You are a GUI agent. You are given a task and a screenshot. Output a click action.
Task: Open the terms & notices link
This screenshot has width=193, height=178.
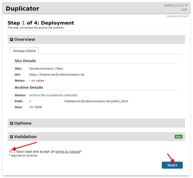(68, 152)
